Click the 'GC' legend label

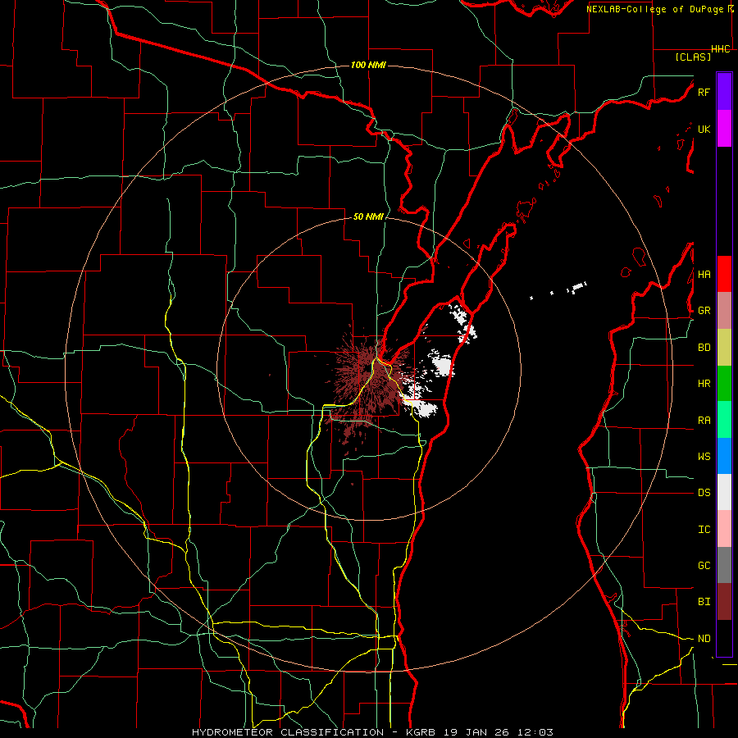(x=704, y=566)
